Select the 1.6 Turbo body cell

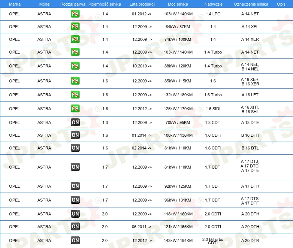pos(213,95)
